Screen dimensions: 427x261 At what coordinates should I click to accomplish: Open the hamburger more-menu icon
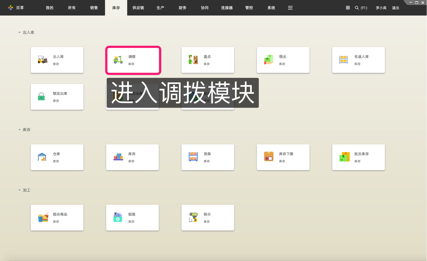coord(290,8)
